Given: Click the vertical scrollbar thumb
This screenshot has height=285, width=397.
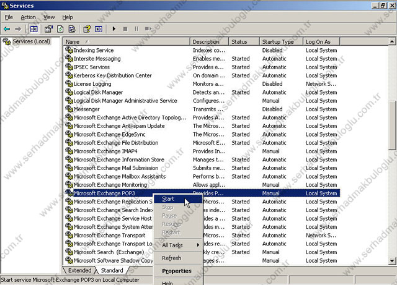Looking at the screenshot, I should (x=392, y=125).
